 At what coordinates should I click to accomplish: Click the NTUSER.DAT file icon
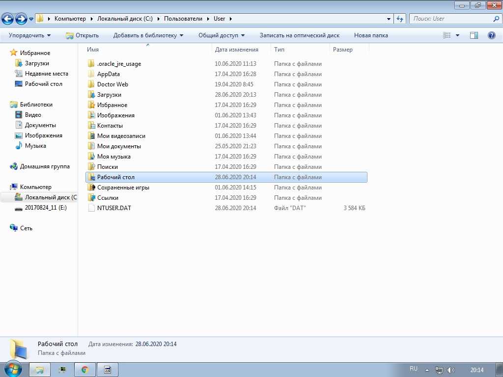(x=91, y=208)
